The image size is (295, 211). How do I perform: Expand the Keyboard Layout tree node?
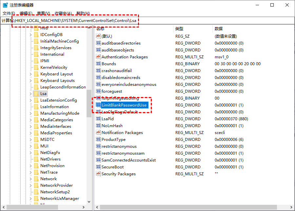tap(31, 74)
